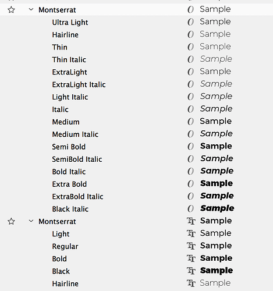
Task: Click the Sample preview for ExtraBold Italic
Action: pos(217,196)
